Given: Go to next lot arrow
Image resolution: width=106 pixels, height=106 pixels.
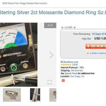Looking at the screenshot, I should 74,27.
